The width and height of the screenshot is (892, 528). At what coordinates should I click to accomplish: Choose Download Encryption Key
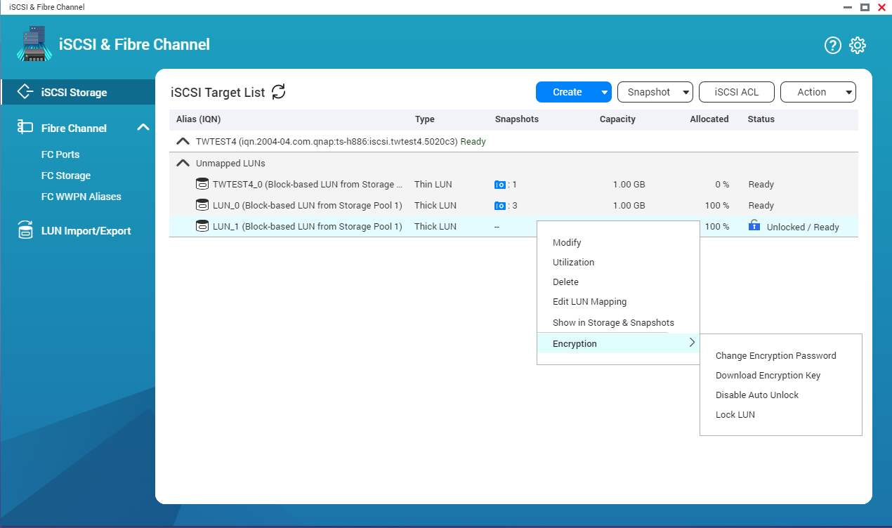(x=768, y=375)
